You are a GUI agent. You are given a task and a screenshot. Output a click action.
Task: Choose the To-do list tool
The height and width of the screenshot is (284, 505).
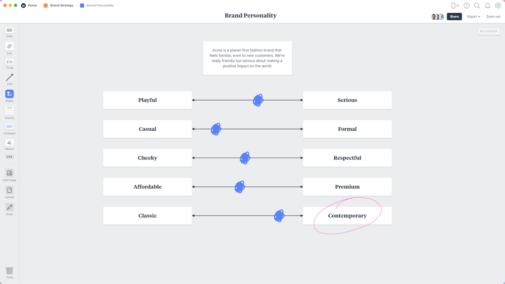point(9,62)
